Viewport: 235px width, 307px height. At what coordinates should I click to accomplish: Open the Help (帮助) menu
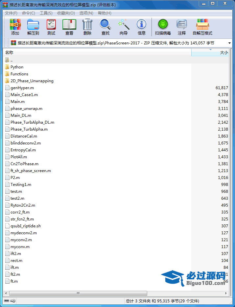tap(105, 13)
